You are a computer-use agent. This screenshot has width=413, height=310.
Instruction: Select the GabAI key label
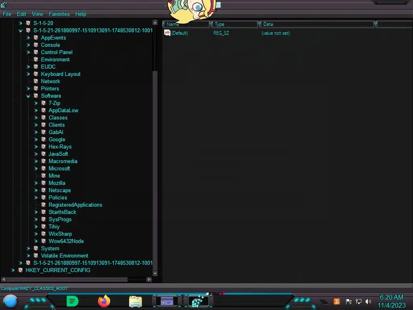(x=56, y=132)
